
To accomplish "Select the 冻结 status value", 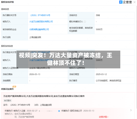I will tap(98, 15).
